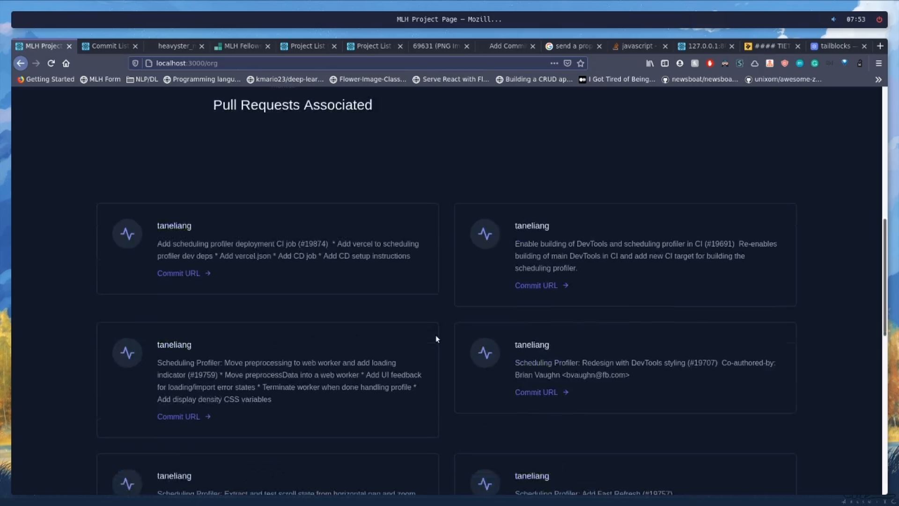Bookmark this page with the star icon
This screenshot has width=899, height=506.
click(581, 63)
